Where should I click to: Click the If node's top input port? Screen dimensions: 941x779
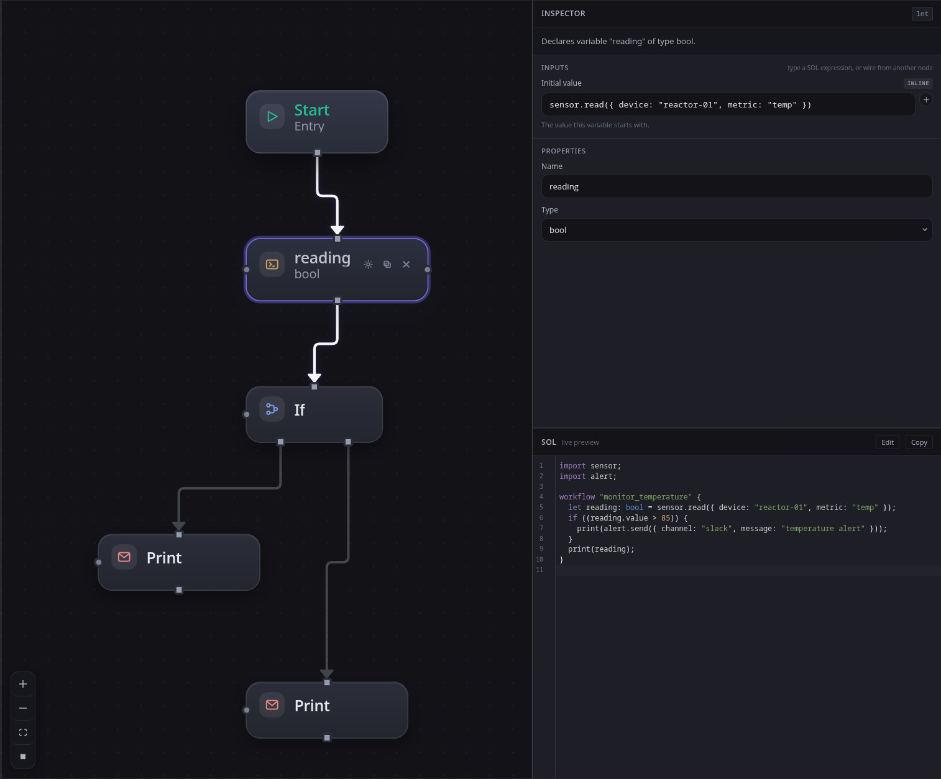[314, 387]
